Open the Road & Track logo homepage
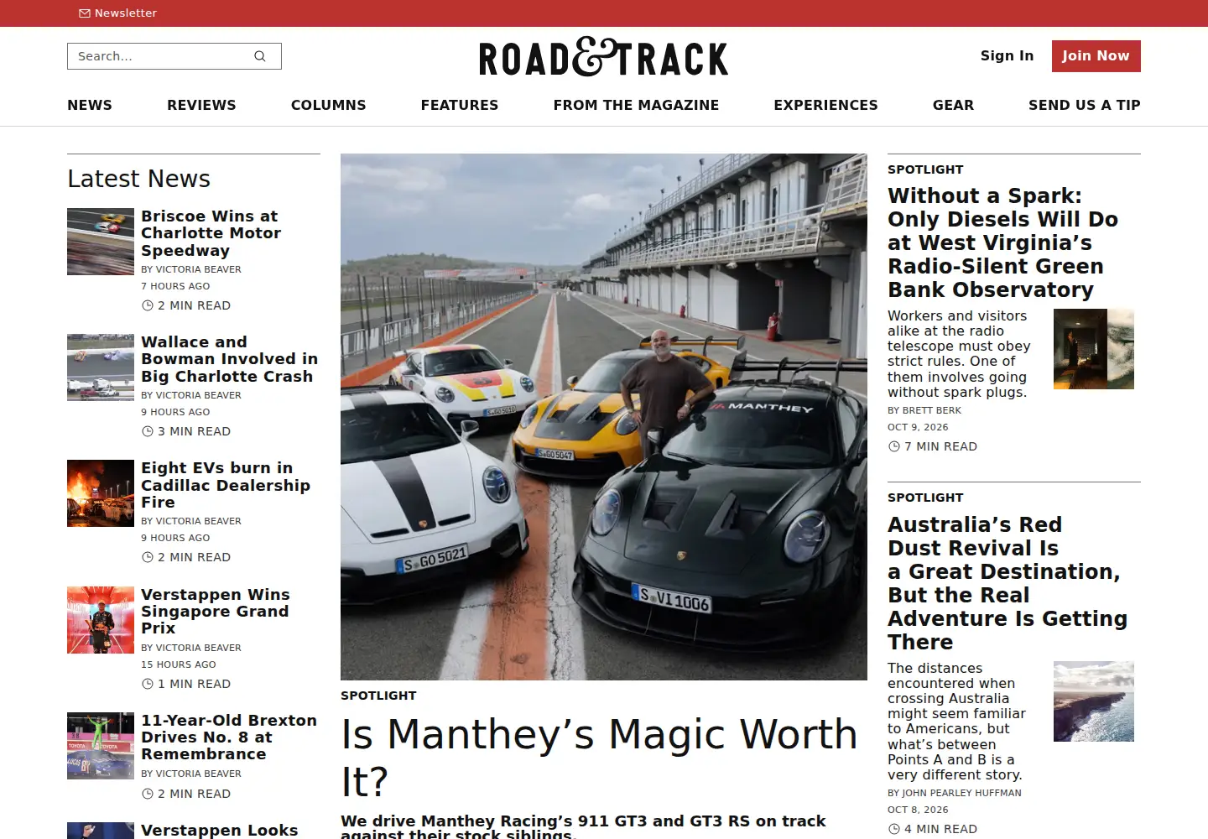 click(604, 58)
